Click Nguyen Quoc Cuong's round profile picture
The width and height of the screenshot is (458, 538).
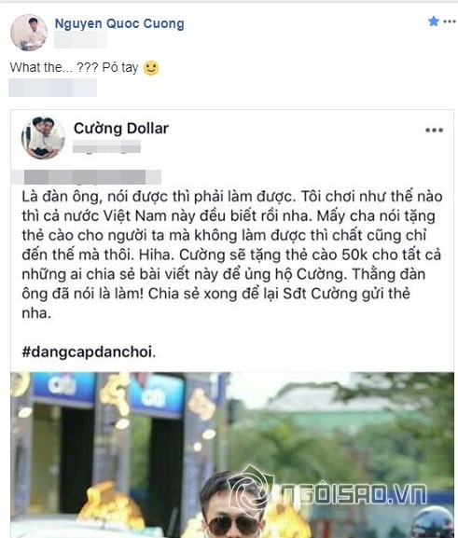pyautogui.click(x=29, y=33)
